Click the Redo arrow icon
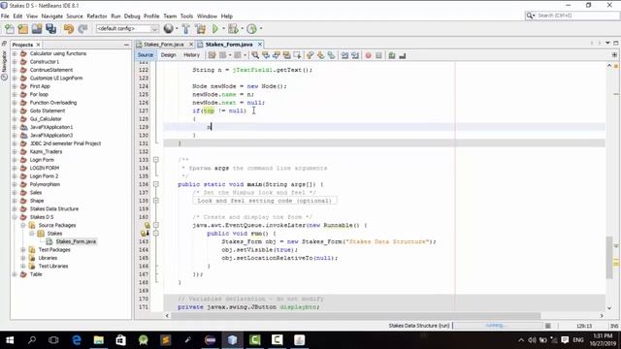 (x=82, y=29)
